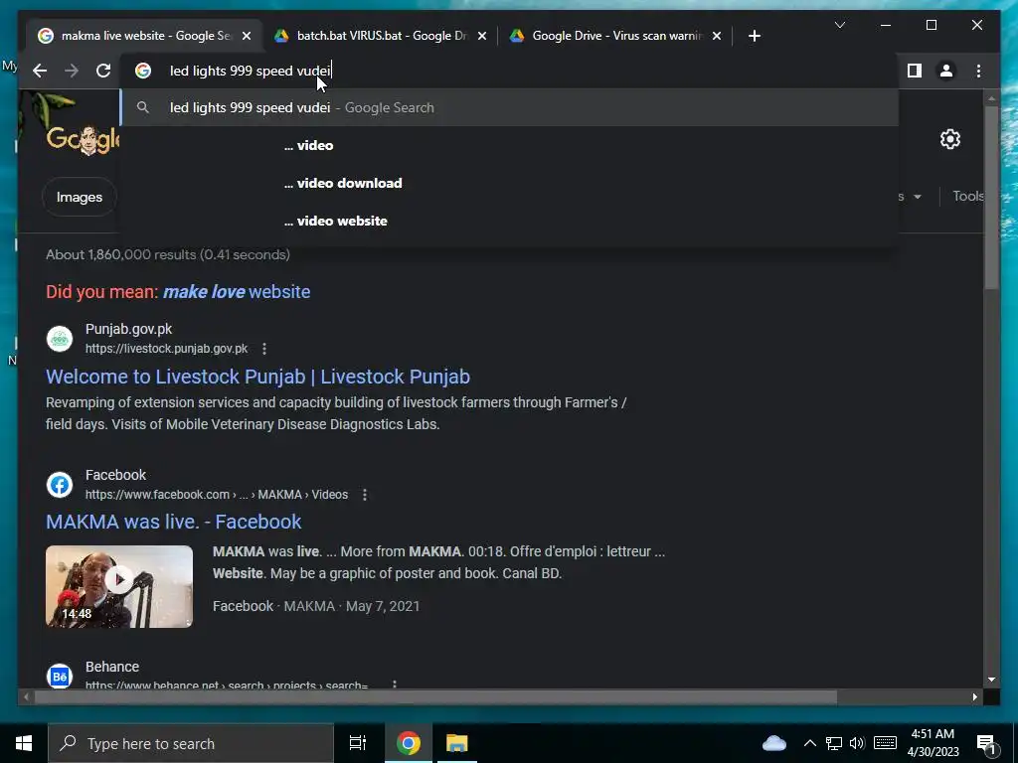Open more options for Punjab.gov.pk result
Image resolution: width=1018 pixels, height=763 pixels.
(x=264, y=349)
